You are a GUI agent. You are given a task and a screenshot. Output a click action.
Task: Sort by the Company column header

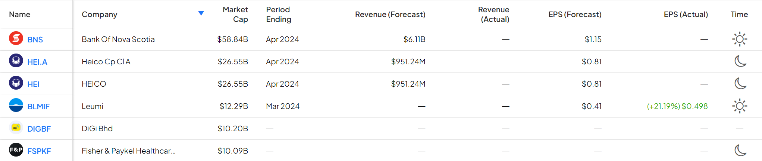100,15
